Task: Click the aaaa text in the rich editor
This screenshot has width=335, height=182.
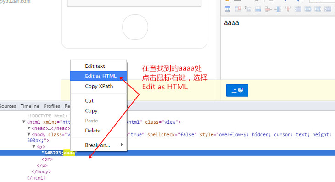Action: coord(231,23)
